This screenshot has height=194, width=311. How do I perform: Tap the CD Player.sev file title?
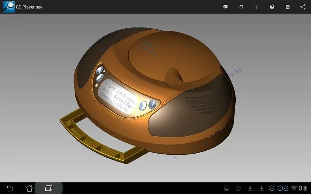(29, 7)
